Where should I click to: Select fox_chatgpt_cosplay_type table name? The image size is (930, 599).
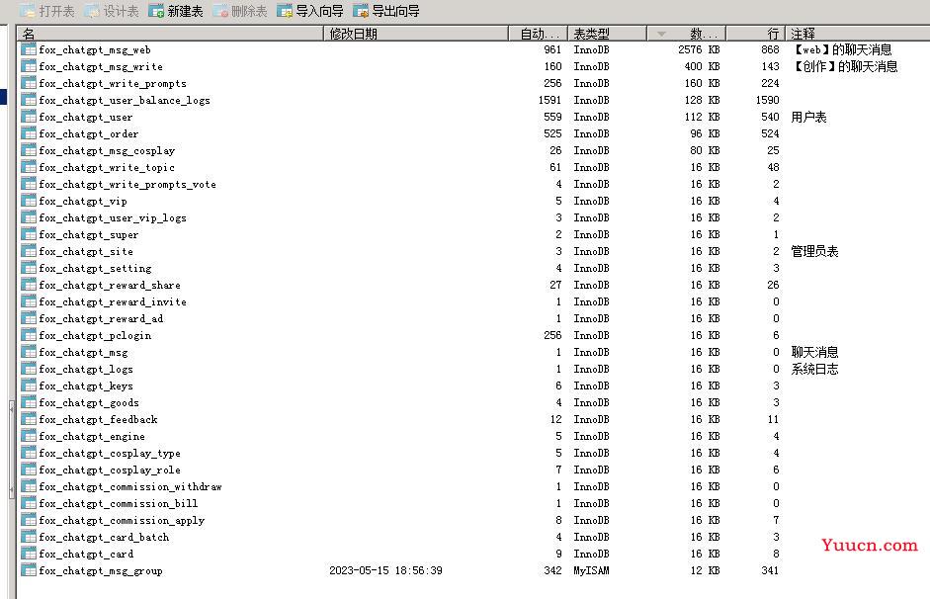coord(110,453)
